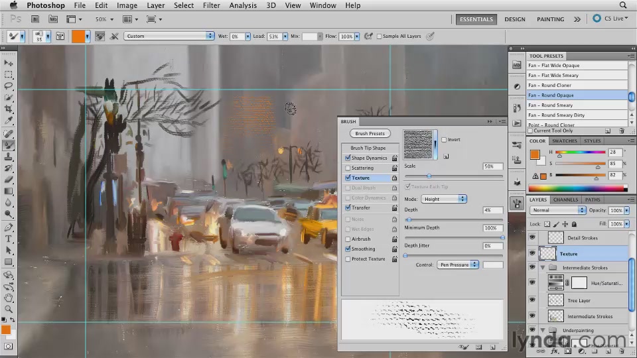Select the Blur tool
This screenshot has height=358, width=637.
pos(9,202)
